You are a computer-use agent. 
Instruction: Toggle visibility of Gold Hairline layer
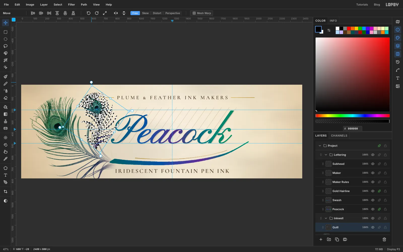[x=373, y=191]
